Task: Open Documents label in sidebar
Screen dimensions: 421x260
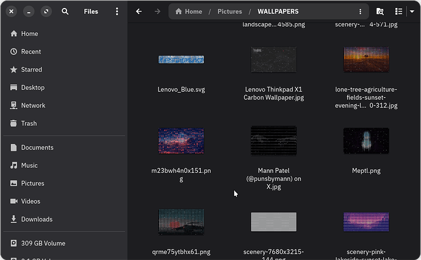Action: (x=37, y=148)
